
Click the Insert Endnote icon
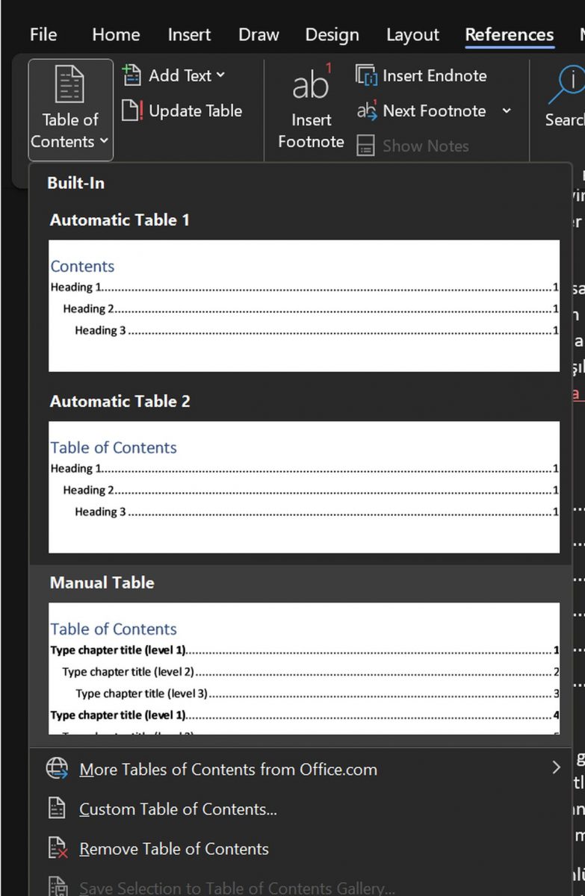click(366, 75)
